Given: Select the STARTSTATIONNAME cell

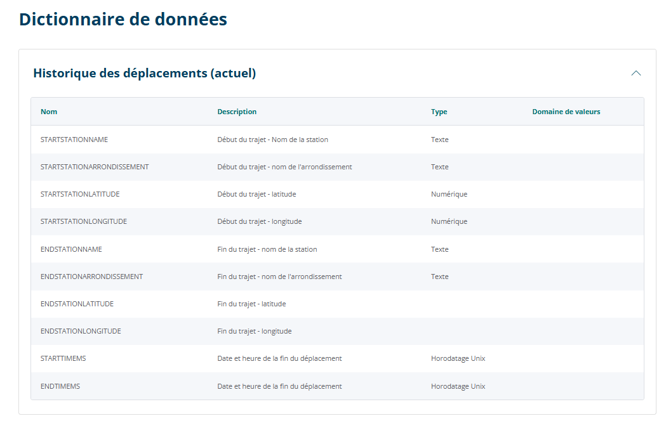Looking at the screenshot, I should pos(74,140).
